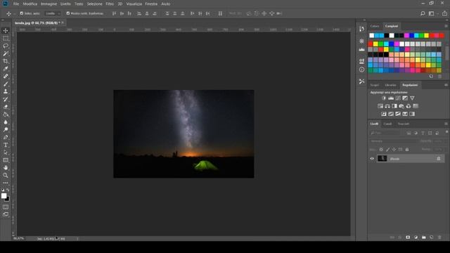
Task: Select the Blur tool
Action: click(x=6, y=122)
